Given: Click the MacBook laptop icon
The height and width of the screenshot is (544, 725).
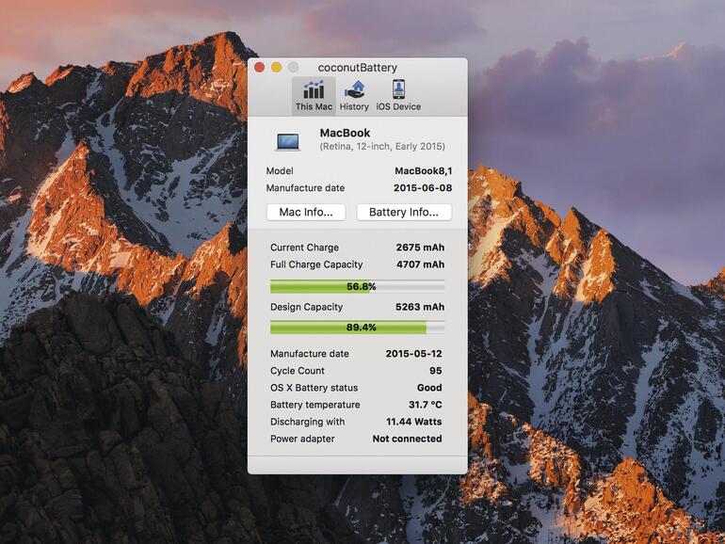Looking at the screenshot, I should point(287,141).
